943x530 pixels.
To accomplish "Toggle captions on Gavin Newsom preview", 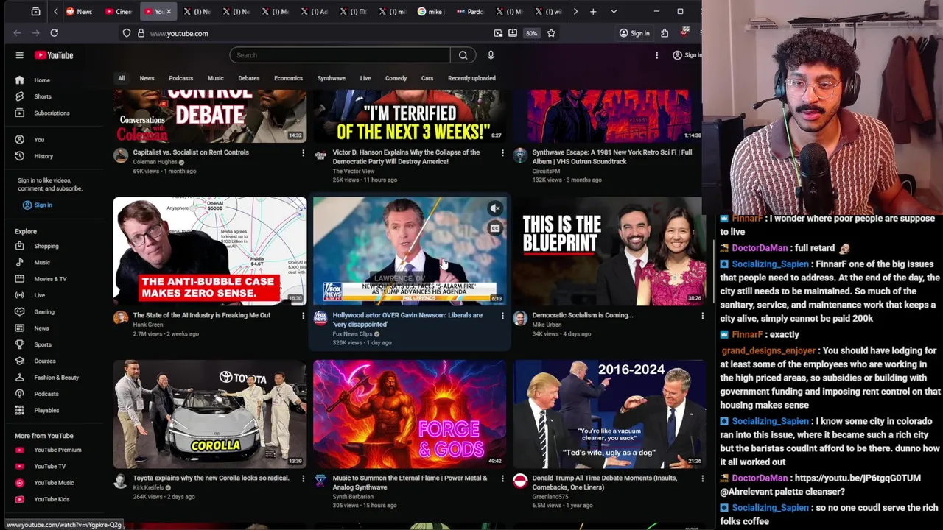I will coord(495,228).
